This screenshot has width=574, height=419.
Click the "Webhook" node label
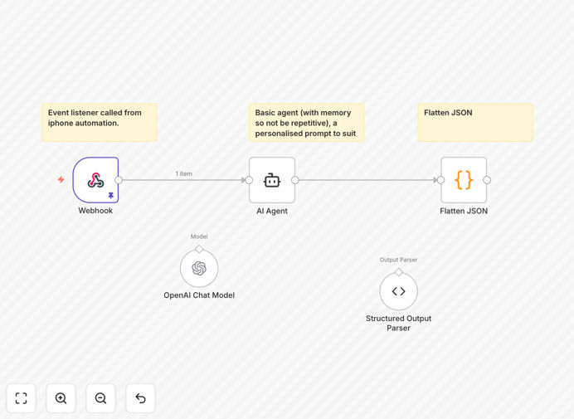(95, 211)
